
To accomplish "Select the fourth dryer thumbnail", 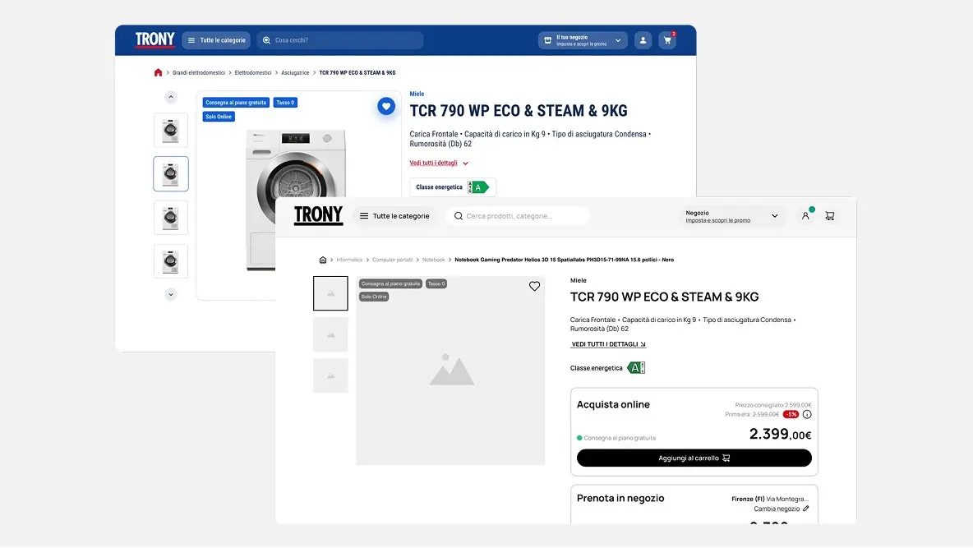I will [171, 261].
